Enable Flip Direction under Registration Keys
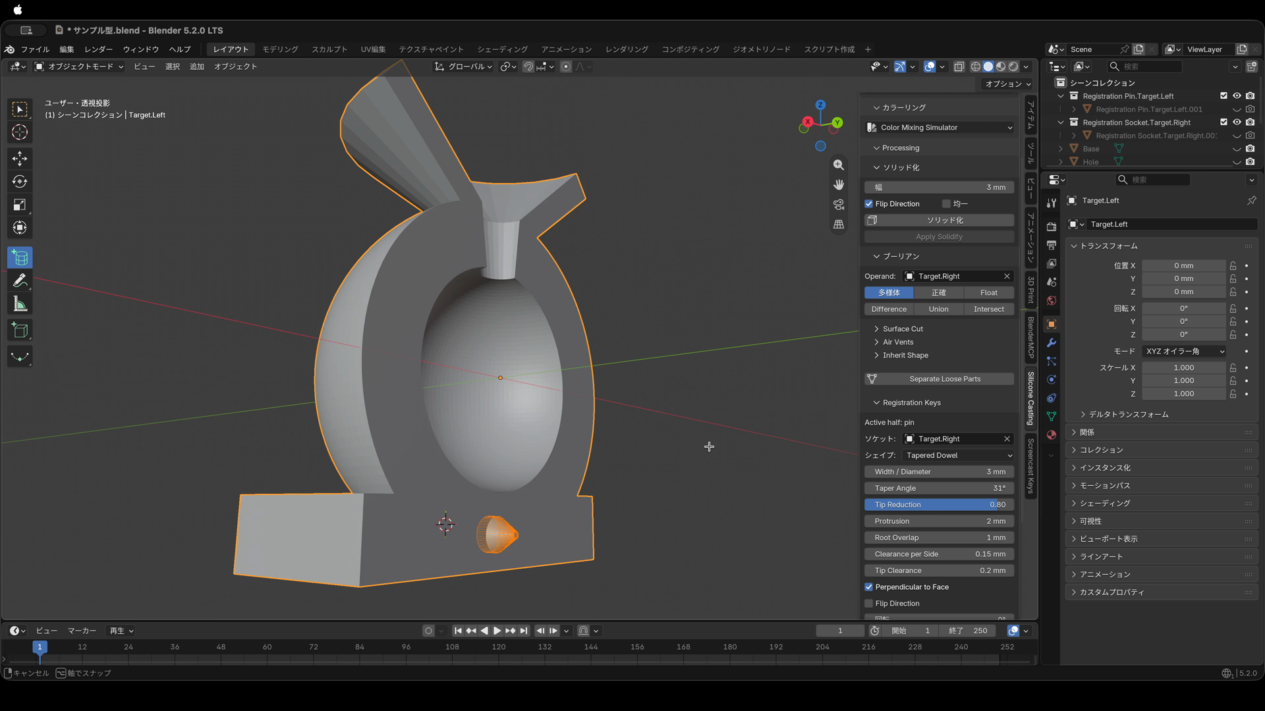Screen dimensions: 1265x711 click(869, 604)
